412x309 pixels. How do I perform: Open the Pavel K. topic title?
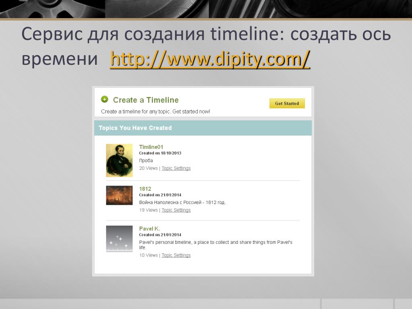coord(149,229)
